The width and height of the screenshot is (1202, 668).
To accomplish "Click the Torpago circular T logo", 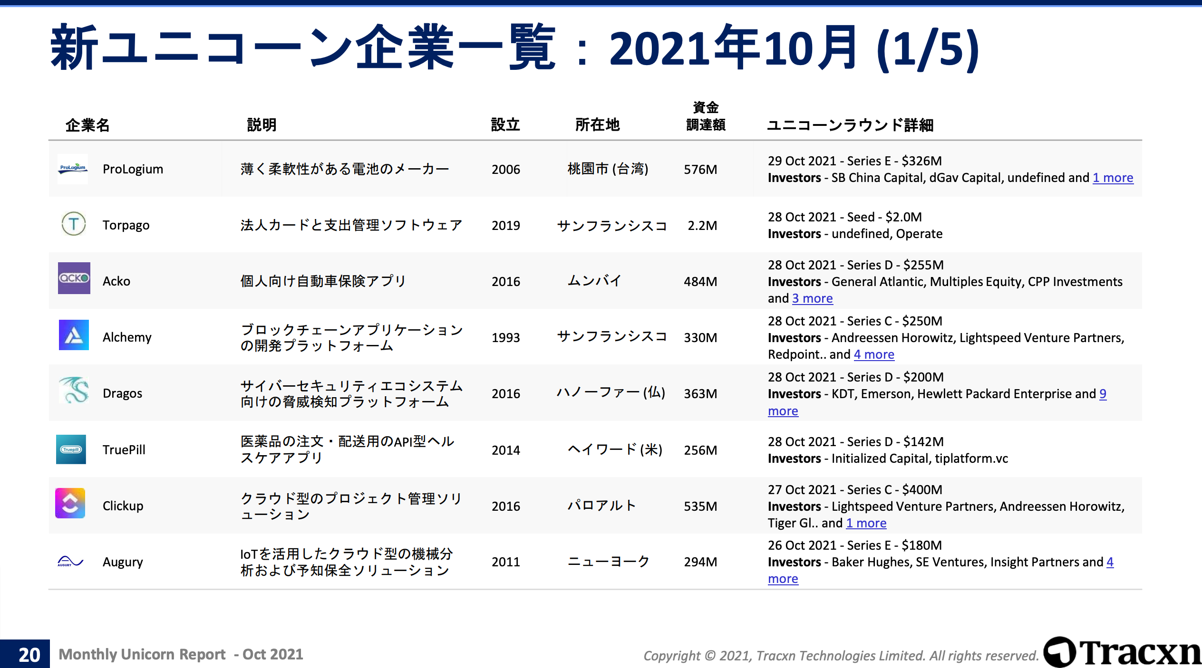I will pyautogui.click(x=74, y=224).
